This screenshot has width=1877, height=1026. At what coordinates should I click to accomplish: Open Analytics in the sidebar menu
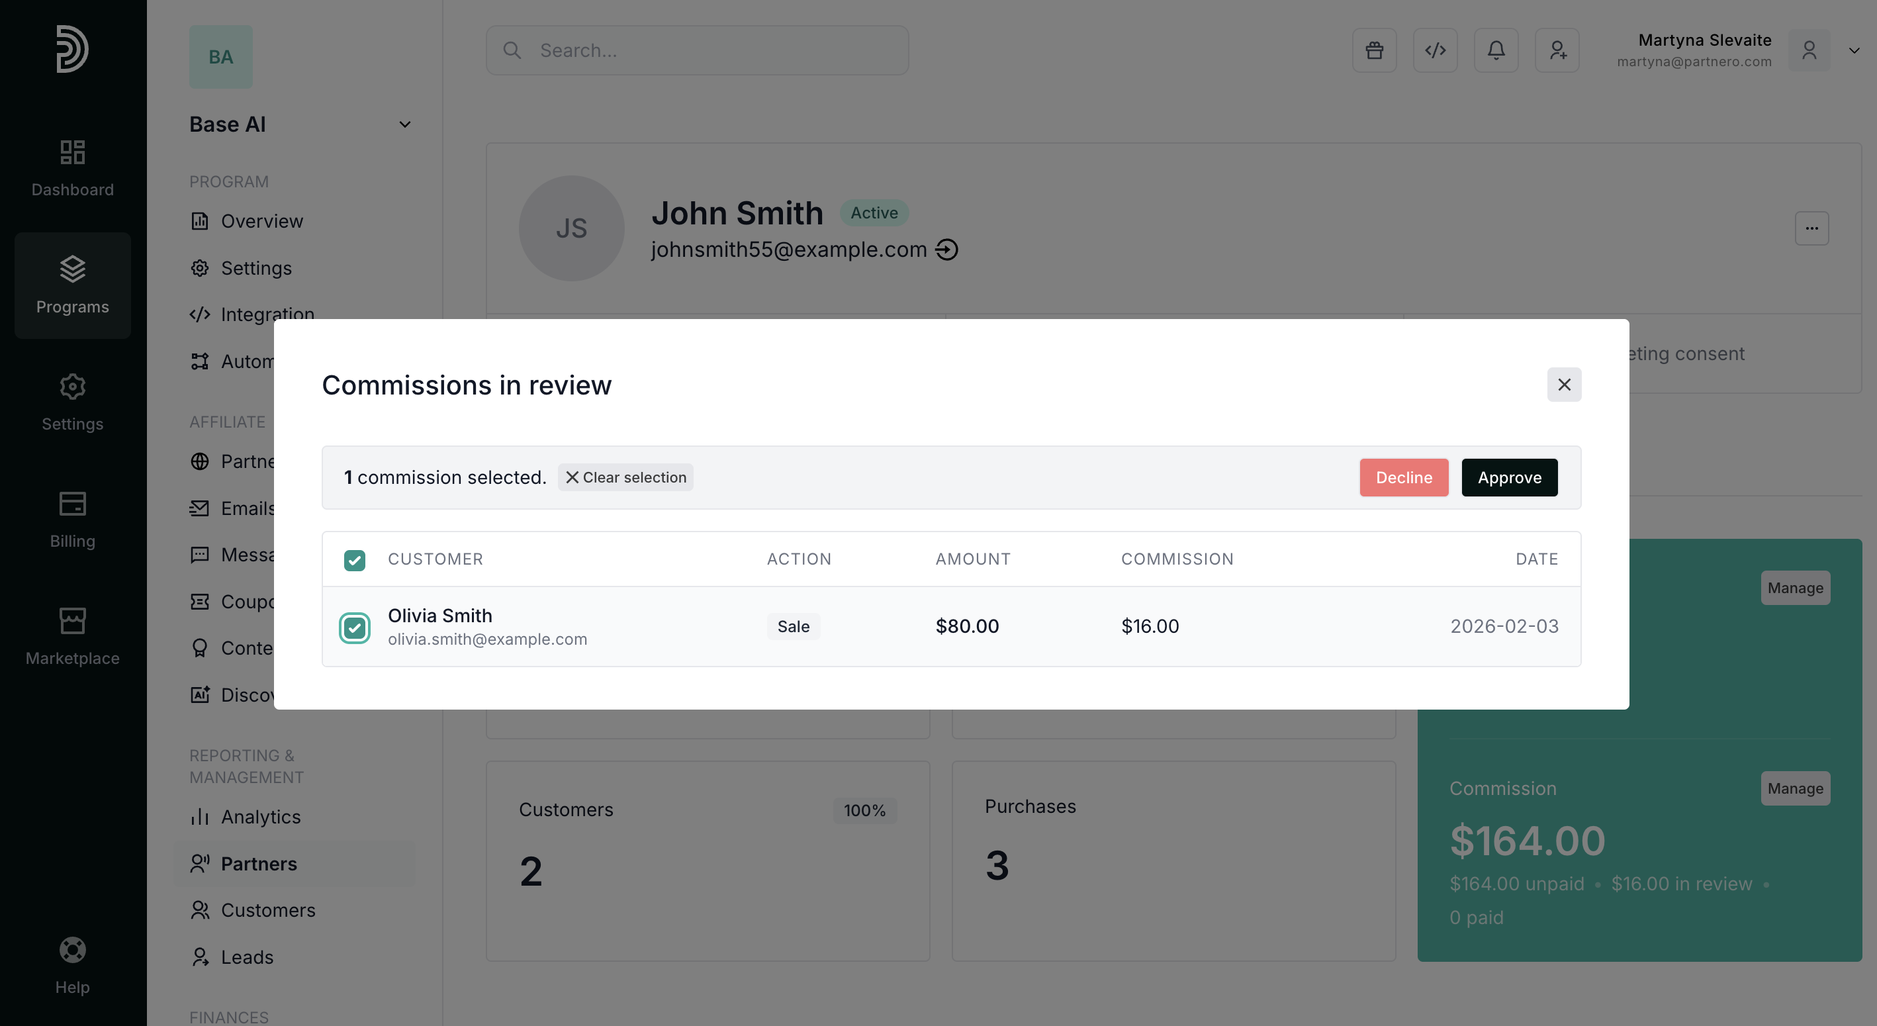pyautogui.click(x=260, y=817)
